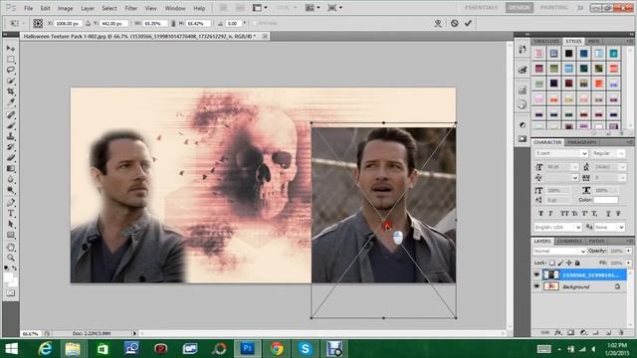637x358 pixels.
Task: Toggle lock image pixels
Action: click(x=560, y=263)
